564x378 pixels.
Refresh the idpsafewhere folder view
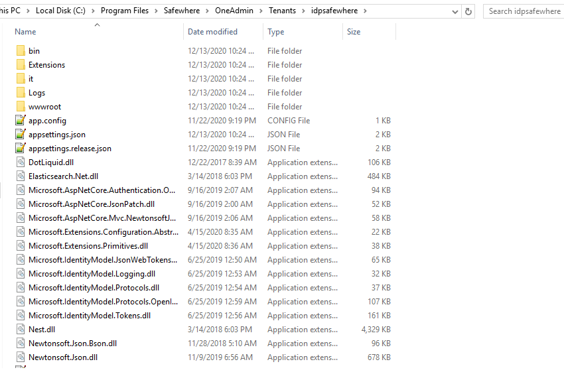468,11
